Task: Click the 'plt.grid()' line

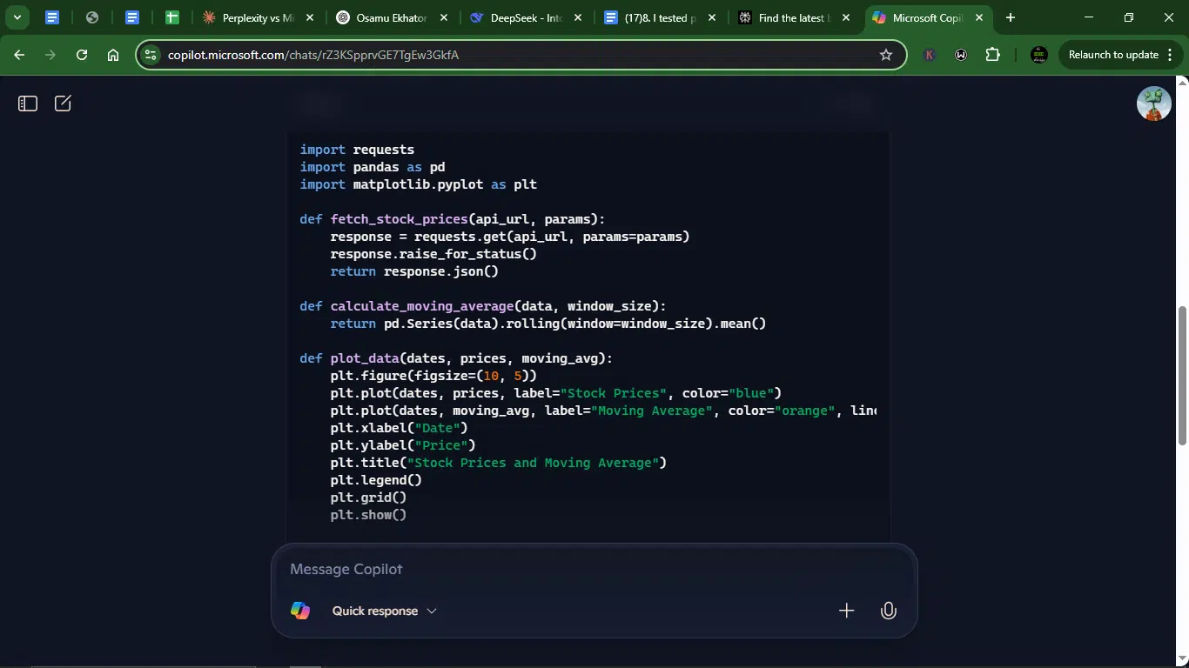Action: [x=369, y=498]
